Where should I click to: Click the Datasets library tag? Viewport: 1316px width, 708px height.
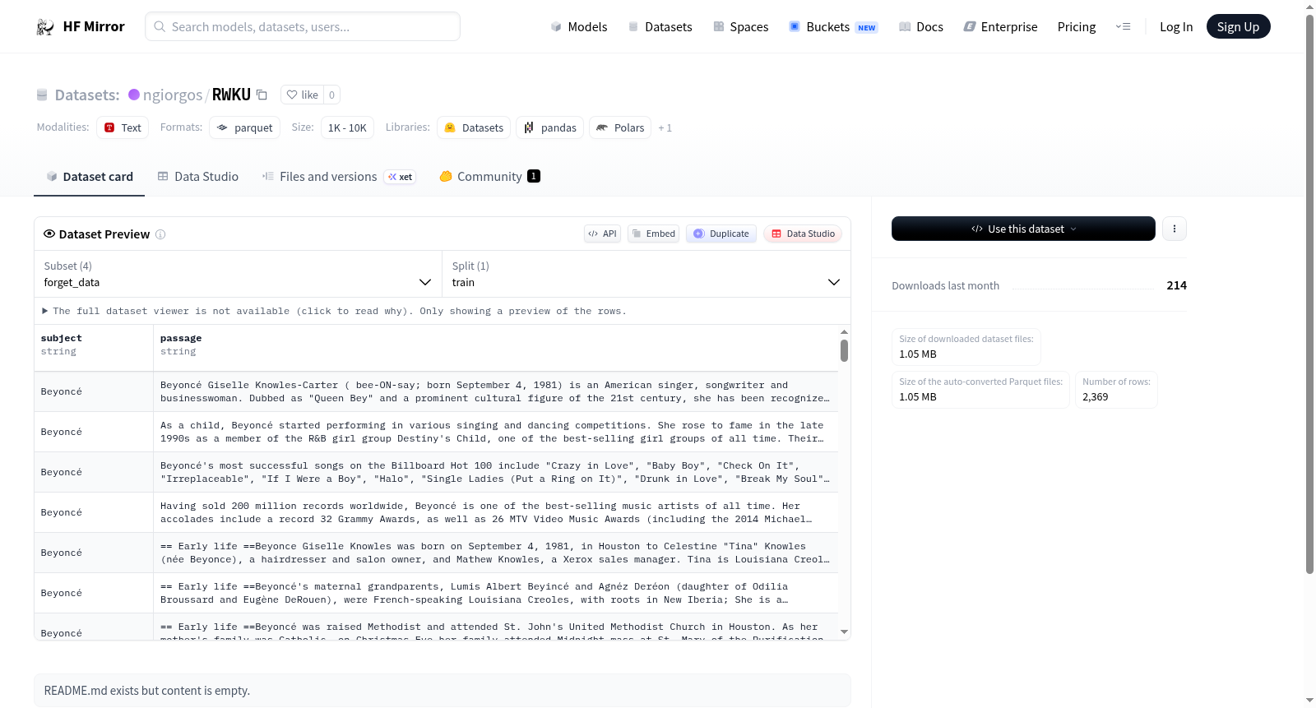(474, 127)
